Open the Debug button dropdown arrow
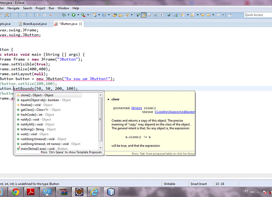272x197 pixels. click(x=69, y=15)
